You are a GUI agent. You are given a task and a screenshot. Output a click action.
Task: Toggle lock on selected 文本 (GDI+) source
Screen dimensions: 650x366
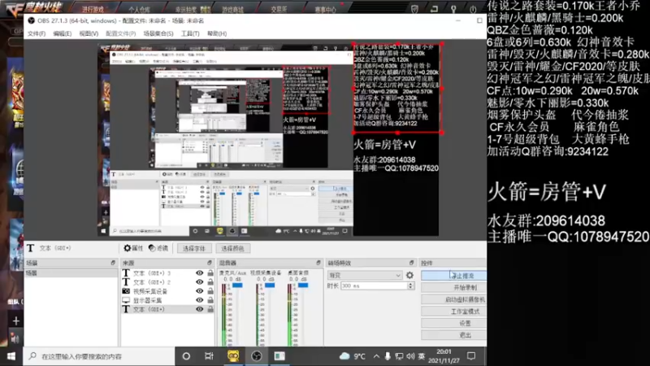(210, 309)
